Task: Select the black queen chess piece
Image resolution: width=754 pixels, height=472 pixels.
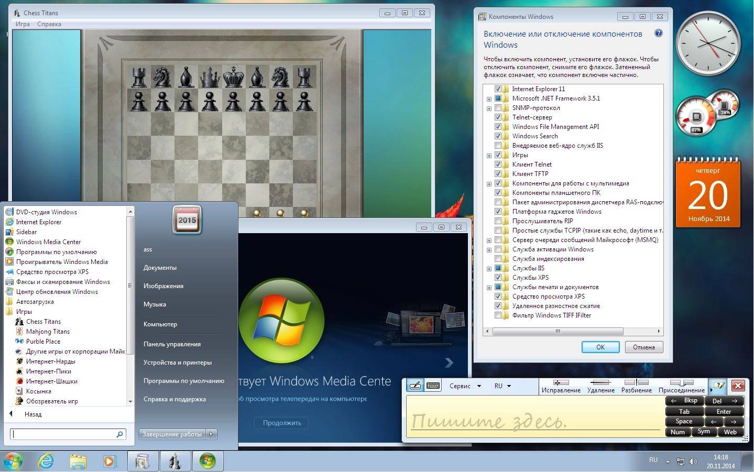Action: [x=210, y=76]
